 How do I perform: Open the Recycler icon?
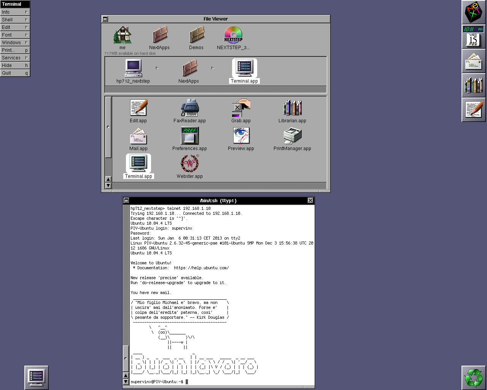click(473, 378)
